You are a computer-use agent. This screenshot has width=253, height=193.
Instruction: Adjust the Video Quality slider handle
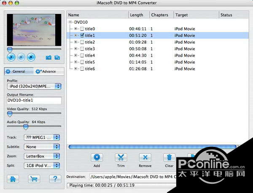[10, 114]
